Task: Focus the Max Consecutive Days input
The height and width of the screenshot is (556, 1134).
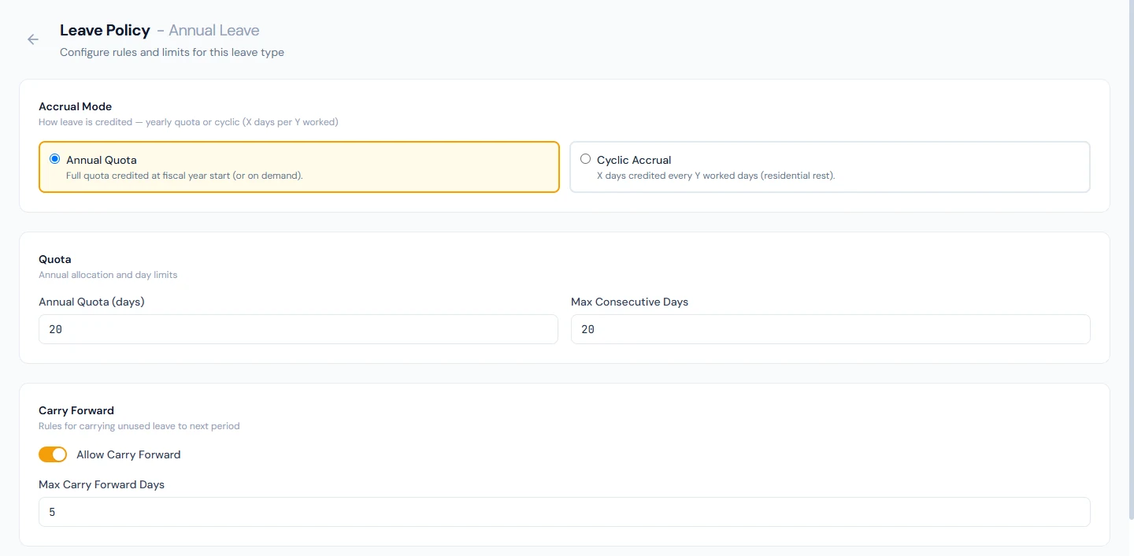Action: 831,329
